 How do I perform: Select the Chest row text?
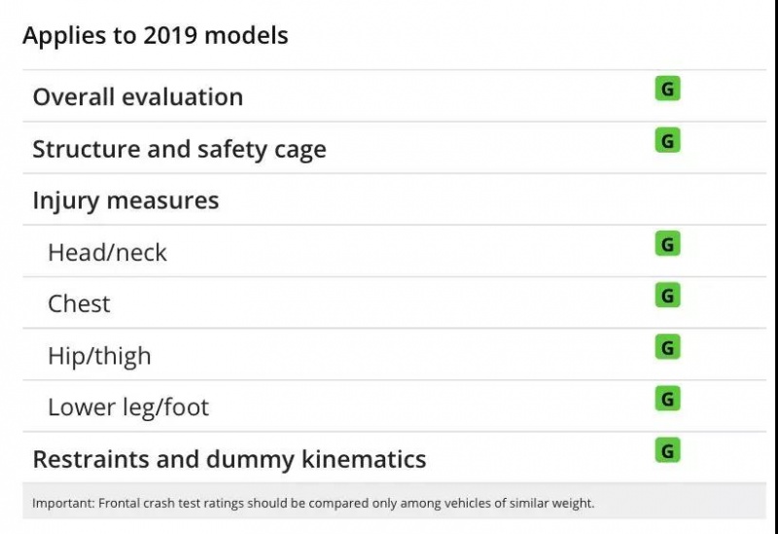tap(79, 304)
